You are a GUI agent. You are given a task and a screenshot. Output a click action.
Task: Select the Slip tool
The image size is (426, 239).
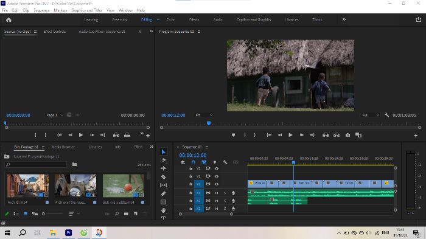(163, 185)
